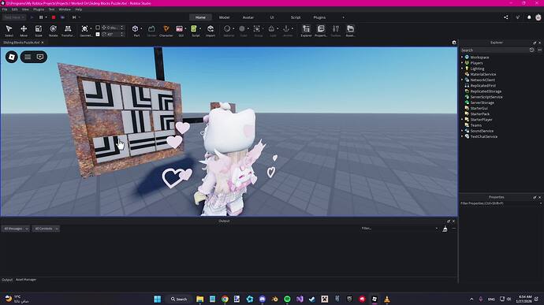Image resolution: width=544 pixels, height=305 pixels.
Task: Expand the StarterPlayer node
Action: 462,119
